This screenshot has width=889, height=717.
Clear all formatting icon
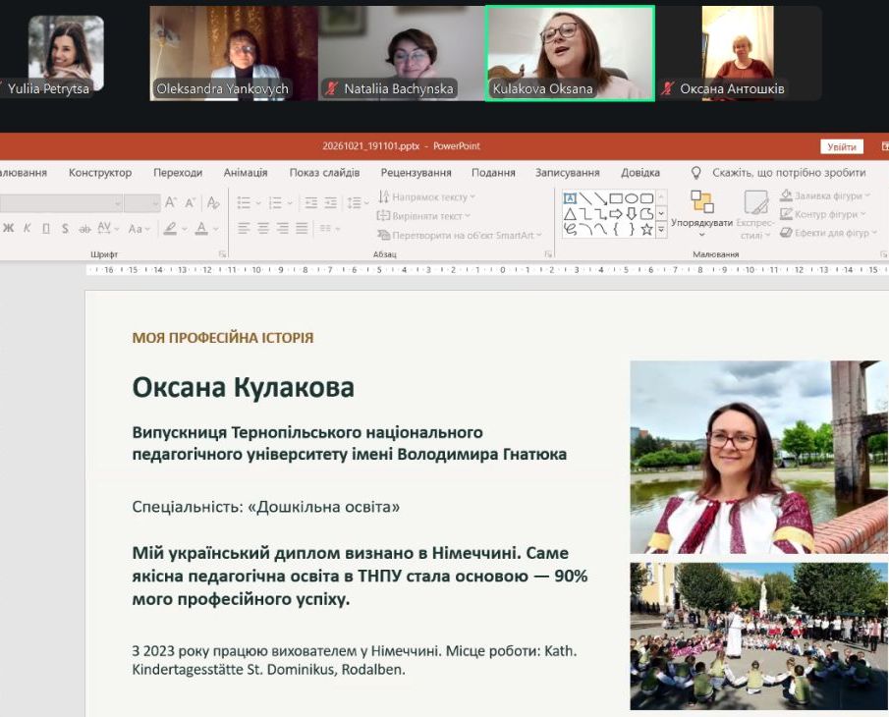click(x=213, y=202)
